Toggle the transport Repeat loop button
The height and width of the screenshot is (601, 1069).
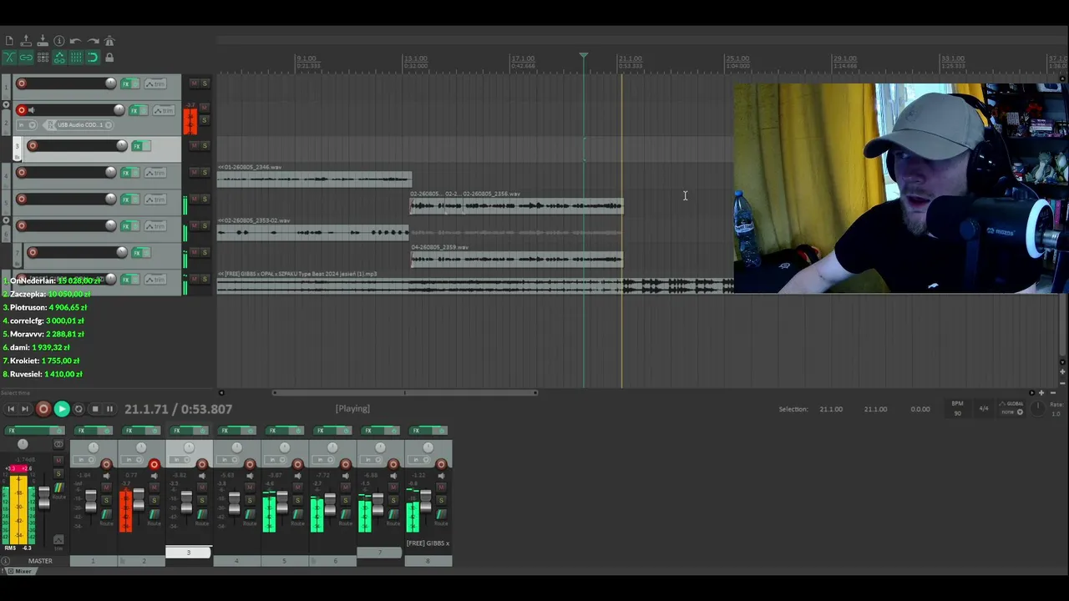(79, 409)
